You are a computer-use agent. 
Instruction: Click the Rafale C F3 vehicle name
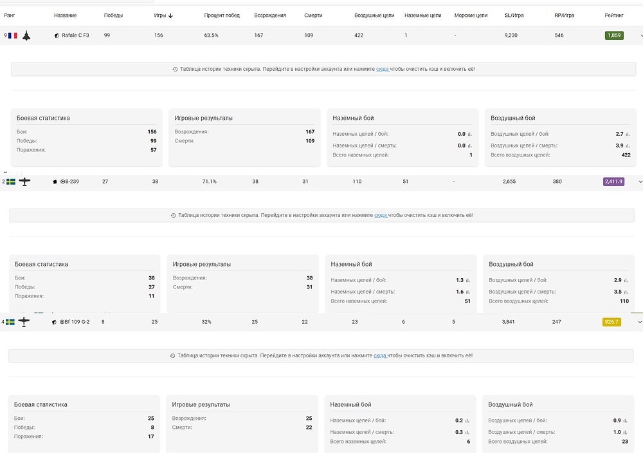(75, 35)
